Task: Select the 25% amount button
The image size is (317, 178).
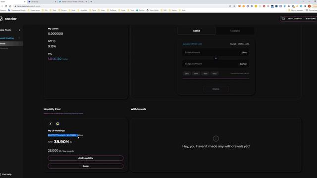Action: point(187,74)
